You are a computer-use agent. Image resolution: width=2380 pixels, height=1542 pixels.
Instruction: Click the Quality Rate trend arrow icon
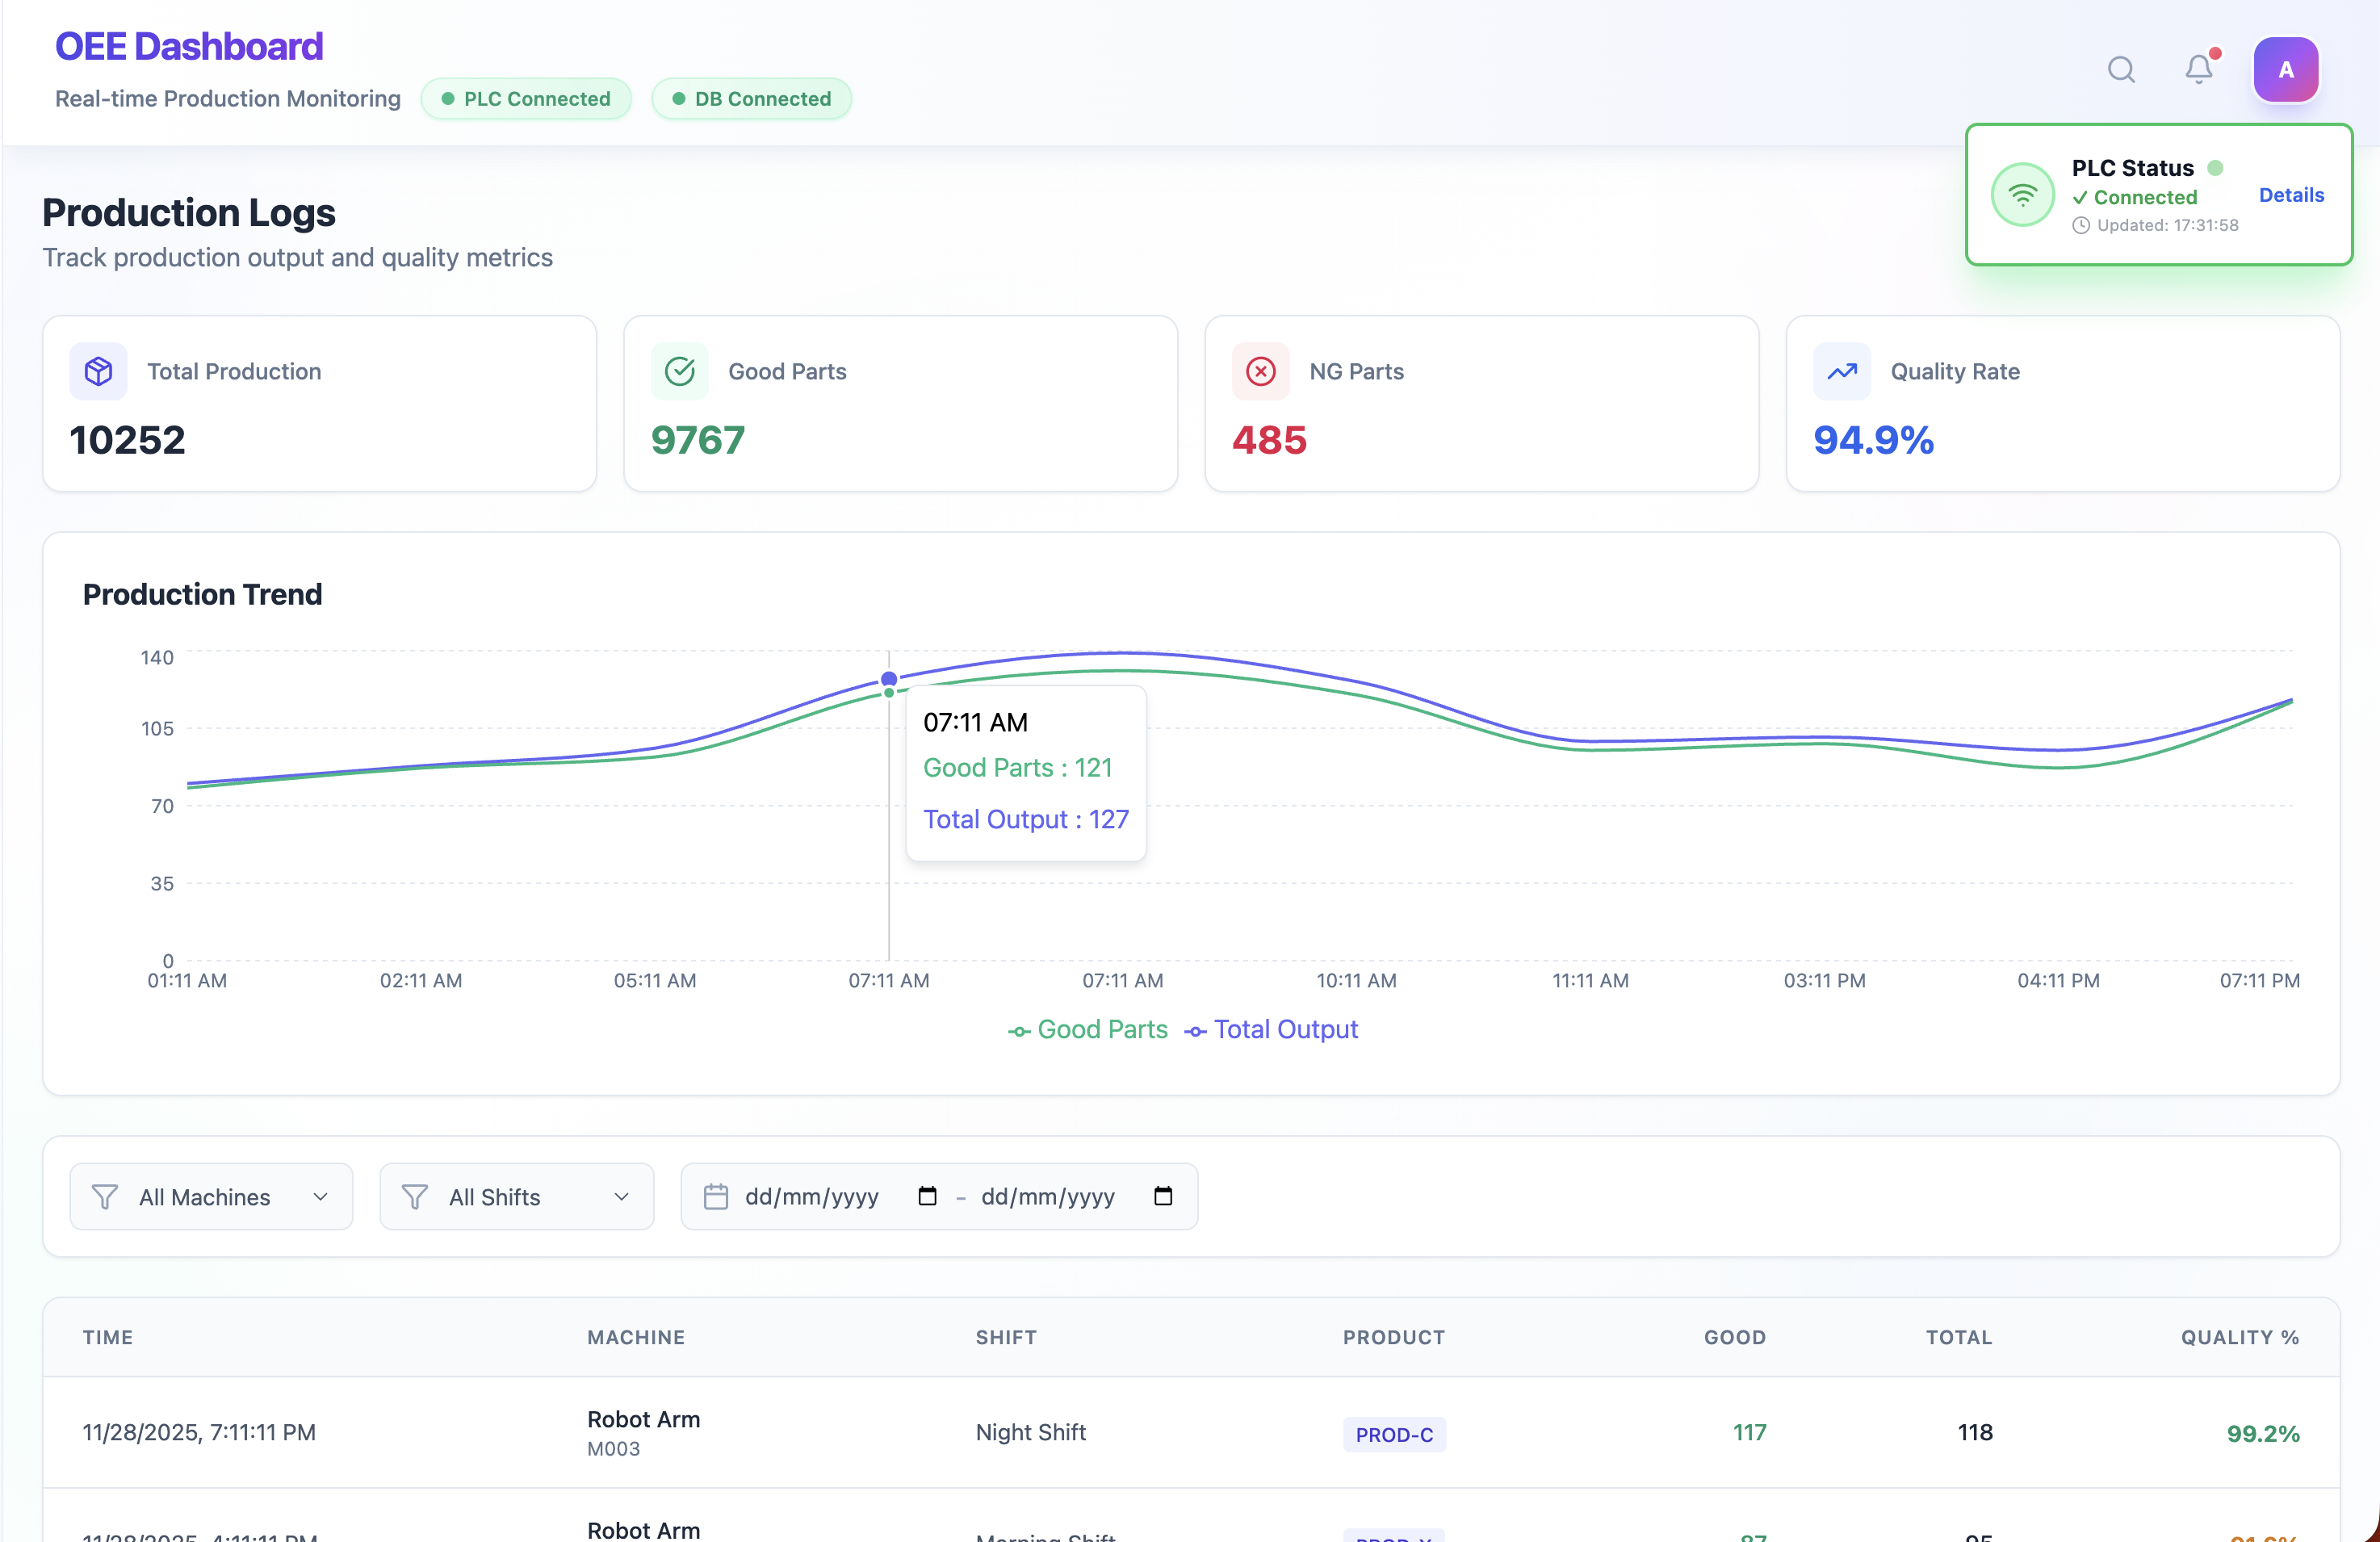(1841, 371)
